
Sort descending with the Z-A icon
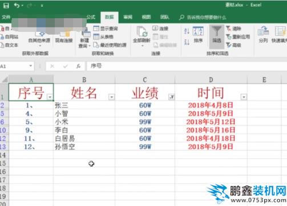[x=187, y=42]
